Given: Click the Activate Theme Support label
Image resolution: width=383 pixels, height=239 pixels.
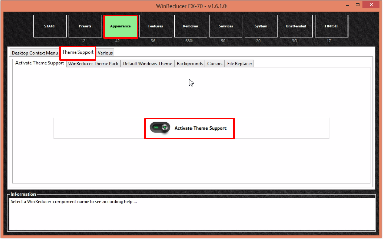Looking at the screenshot, I should (200, 128).
